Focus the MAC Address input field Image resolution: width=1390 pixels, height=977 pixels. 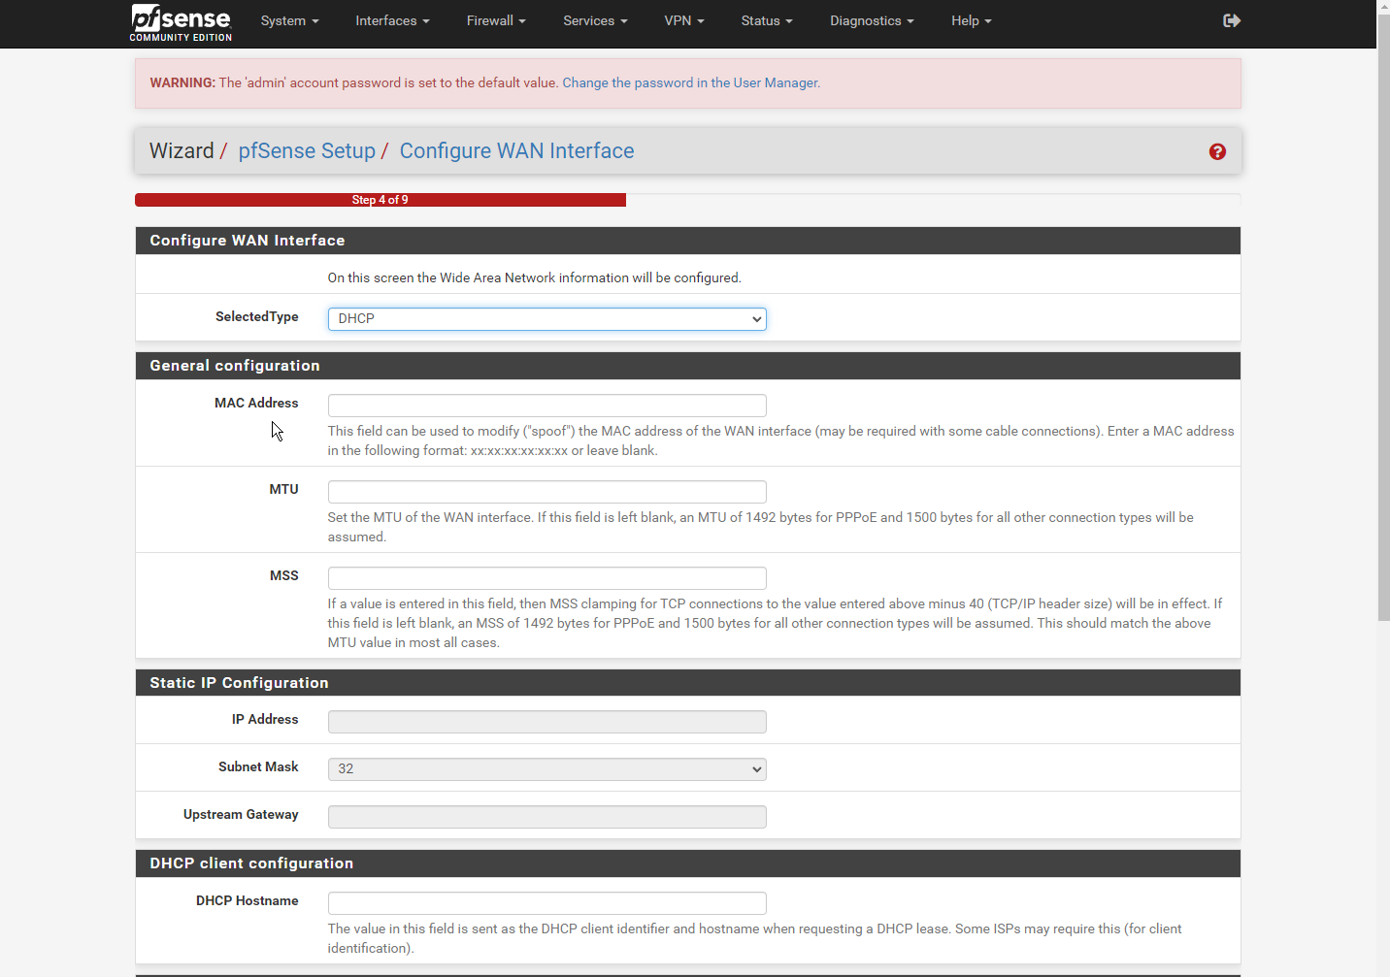click(547, 405)
